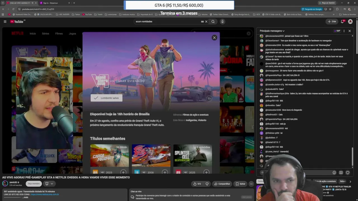The height and width of the screenshot is (201, 358).
Task: Focus the YouTube search field
Action: (167, 21)
